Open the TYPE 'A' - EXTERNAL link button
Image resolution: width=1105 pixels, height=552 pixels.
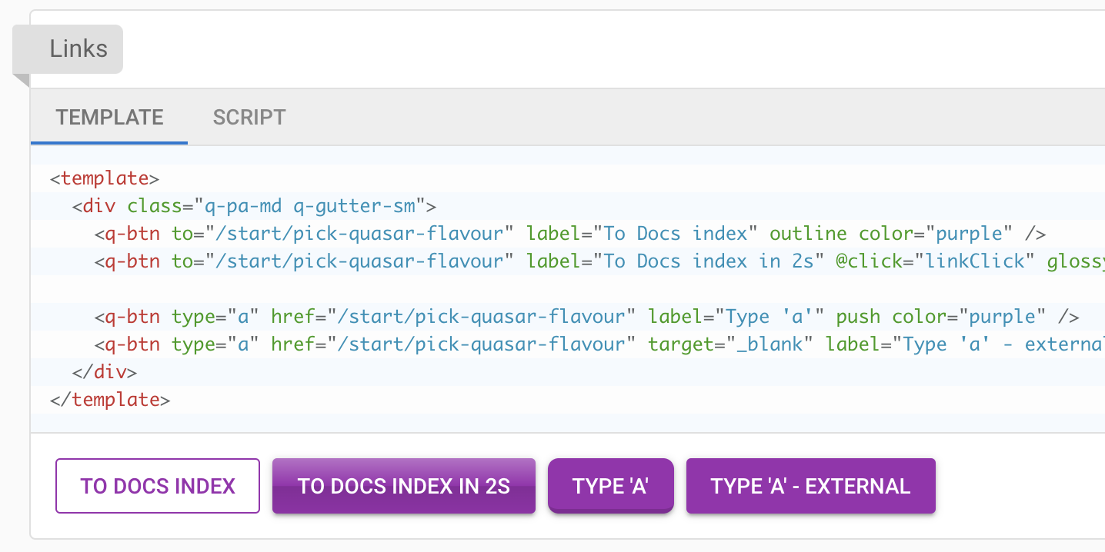[x=810, y=486]
